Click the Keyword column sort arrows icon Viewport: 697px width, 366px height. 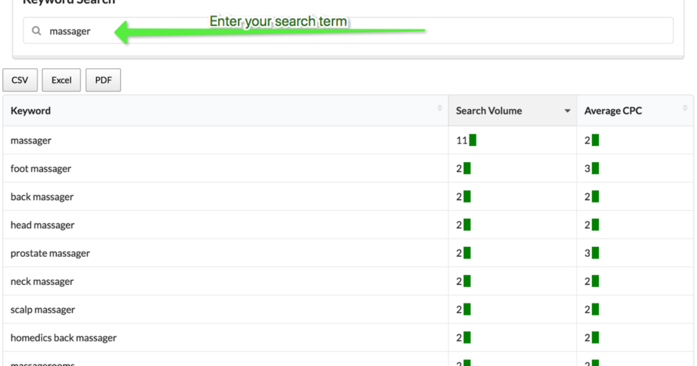click(440, 108)
